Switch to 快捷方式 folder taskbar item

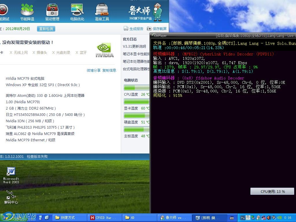pyautogui.click(x=70, y=218)
